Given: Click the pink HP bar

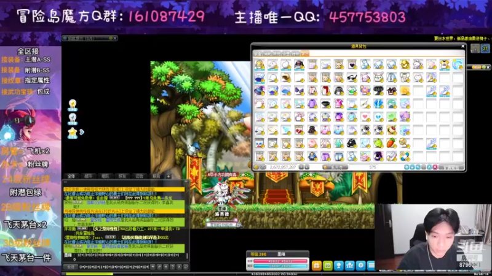Looking at the screenshot, I should (x=280, y=261).
